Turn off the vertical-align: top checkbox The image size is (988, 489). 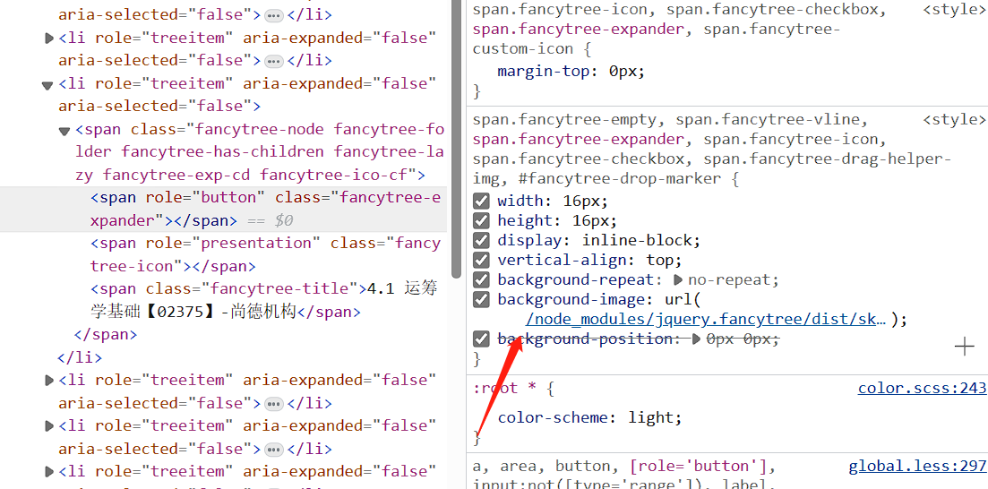click(481, 261)
